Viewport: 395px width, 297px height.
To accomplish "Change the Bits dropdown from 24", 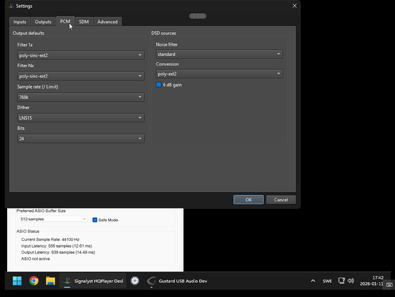I will [81, 138].
